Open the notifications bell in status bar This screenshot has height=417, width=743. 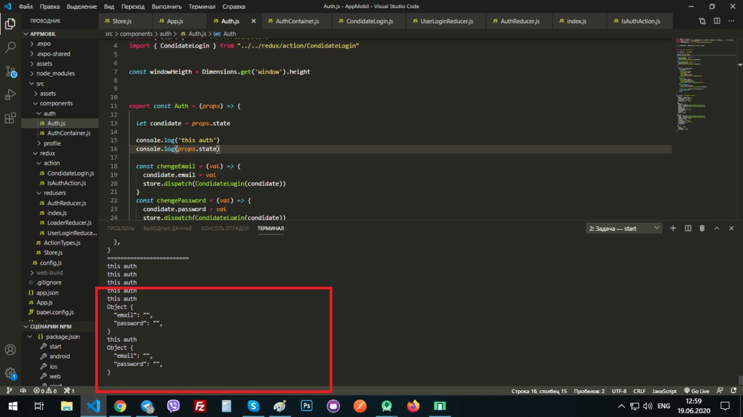click(734, 391)
